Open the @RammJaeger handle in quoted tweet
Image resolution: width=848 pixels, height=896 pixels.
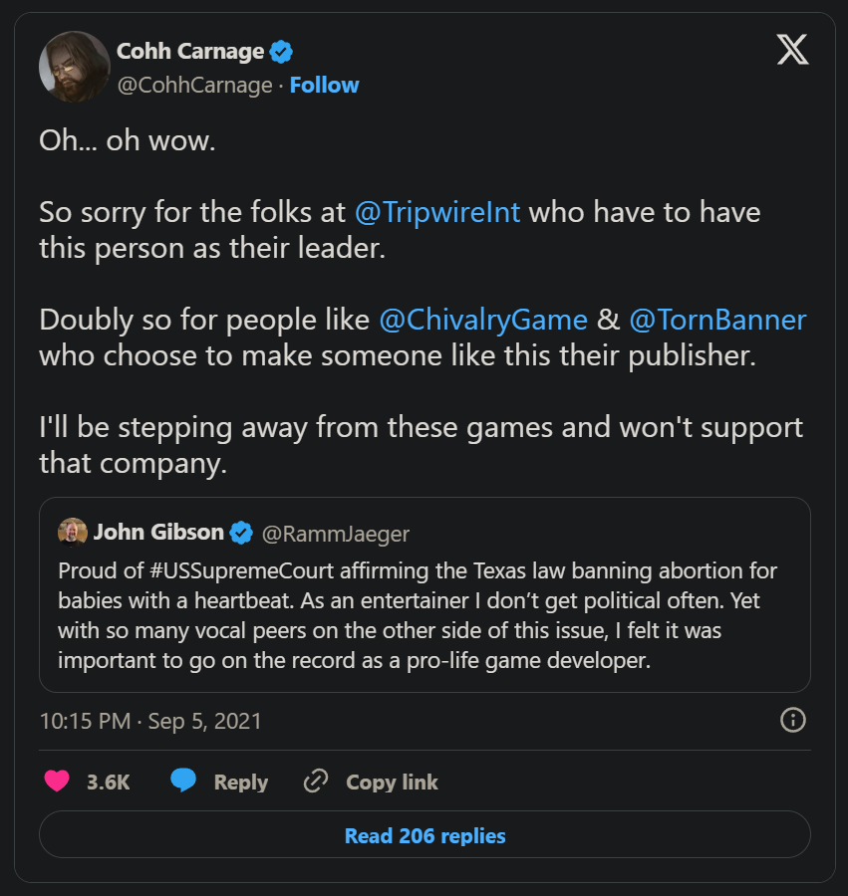point(336,534)
